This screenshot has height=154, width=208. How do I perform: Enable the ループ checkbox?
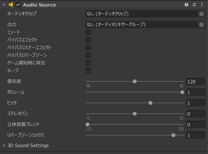click(88, 71)
